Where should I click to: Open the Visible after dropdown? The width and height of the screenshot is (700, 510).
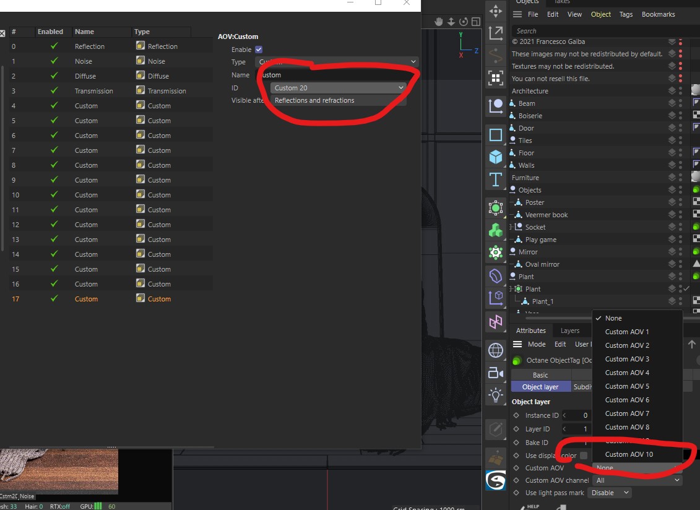click(x=338, y=100)
